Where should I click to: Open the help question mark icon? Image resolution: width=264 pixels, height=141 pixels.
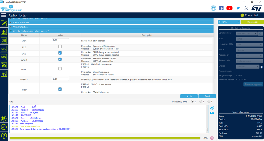coord(4,136)
